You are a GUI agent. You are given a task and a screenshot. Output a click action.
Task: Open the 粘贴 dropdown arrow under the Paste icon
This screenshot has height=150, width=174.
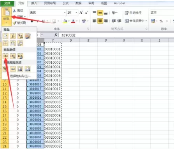click(7, 23)
